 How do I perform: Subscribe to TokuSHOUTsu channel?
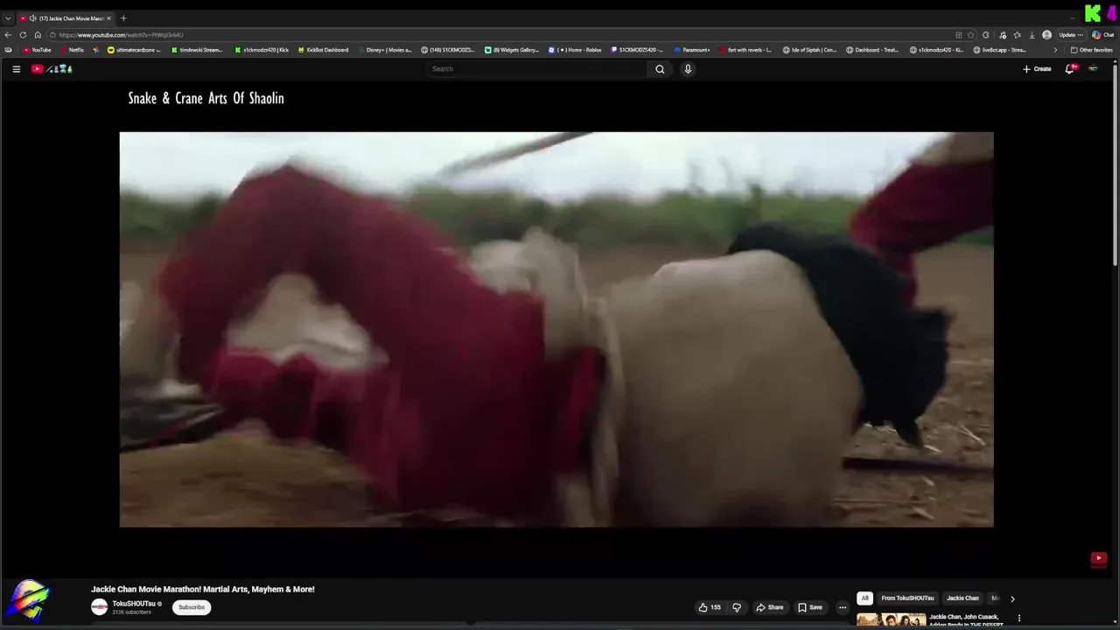[x=192, y=607]
